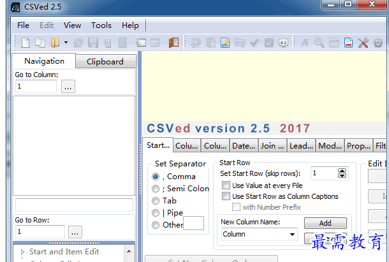Select the Semi Colon separator option

click(156, 189)
